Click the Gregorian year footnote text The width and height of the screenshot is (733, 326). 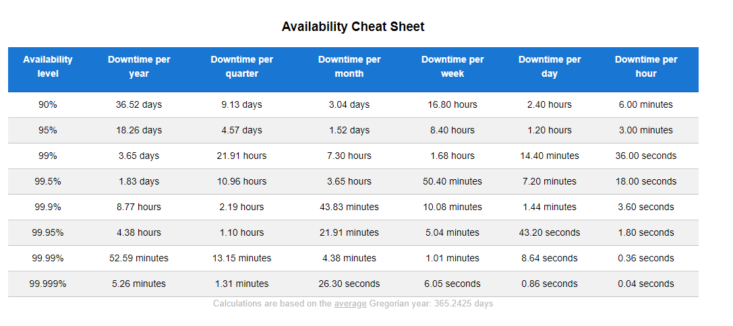(353, 304)
